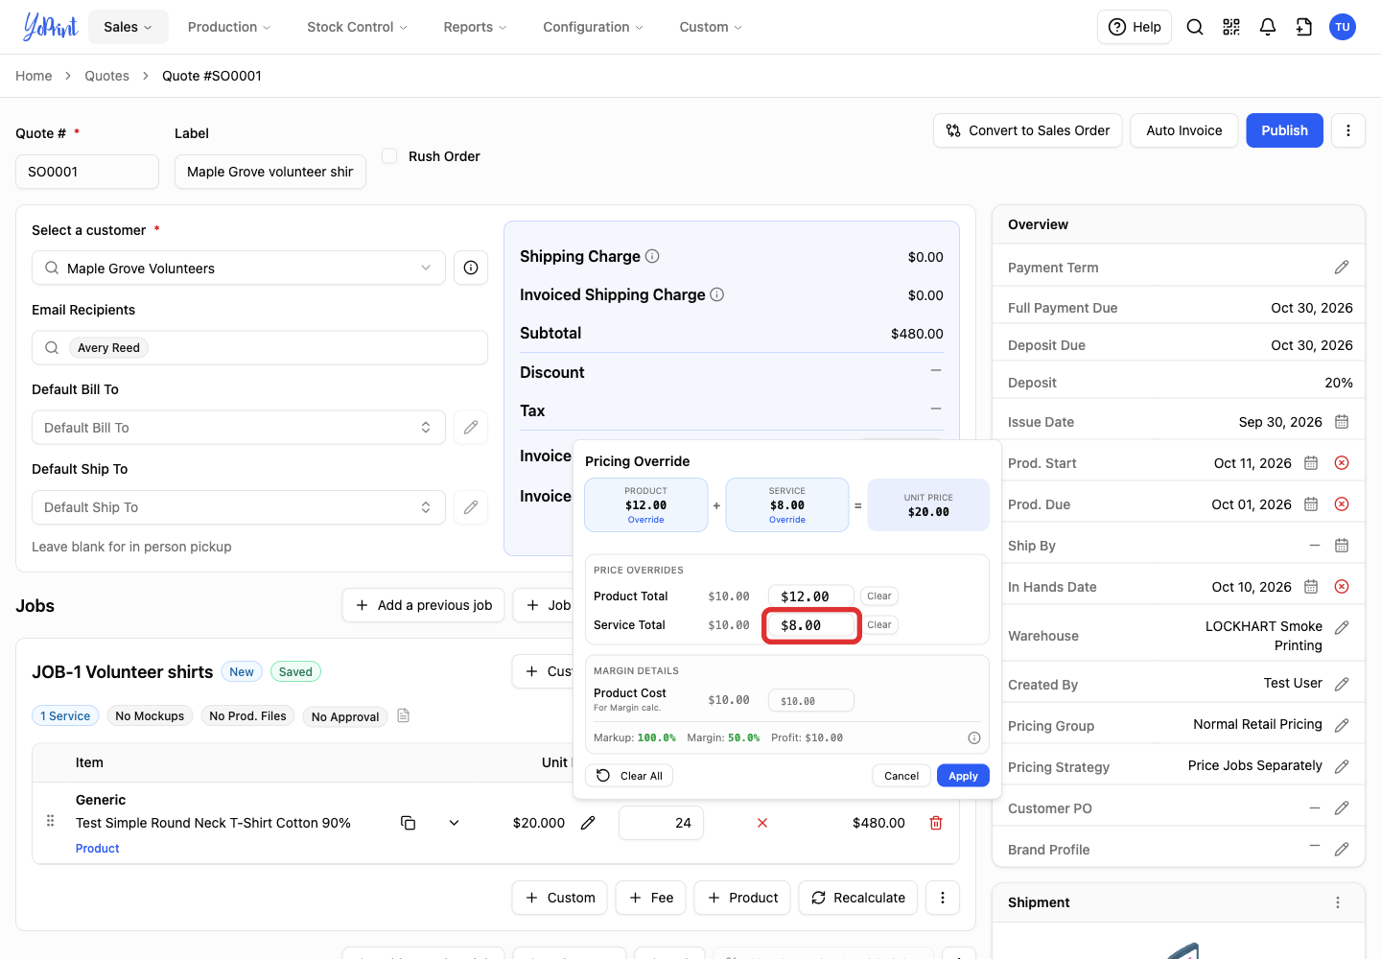The height and width of the screenshot is (959, 1381).
Task: Publish the quote
Action: (1284, 130)
